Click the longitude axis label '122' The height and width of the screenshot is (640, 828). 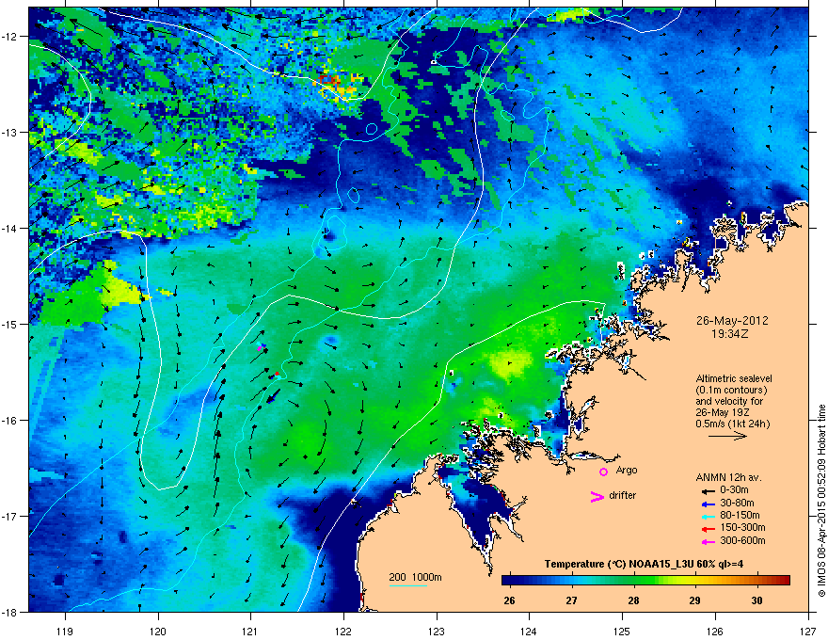coord(343,631)
